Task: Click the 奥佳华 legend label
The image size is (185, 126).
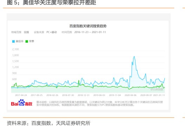Action: pyautogui.click(x=20, y=41)
